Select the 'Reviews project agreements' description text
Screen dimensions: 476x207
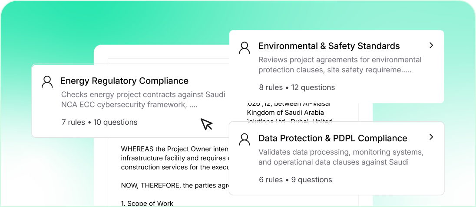point(340,65)
